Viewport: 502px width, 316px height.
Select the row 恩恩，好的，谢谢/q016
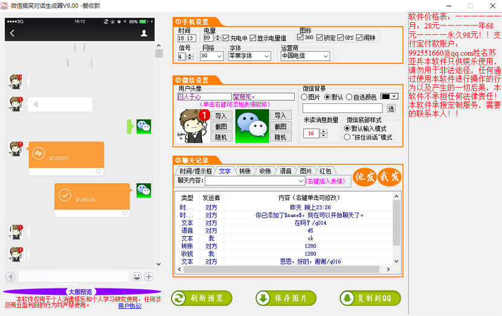pos(285,262)
